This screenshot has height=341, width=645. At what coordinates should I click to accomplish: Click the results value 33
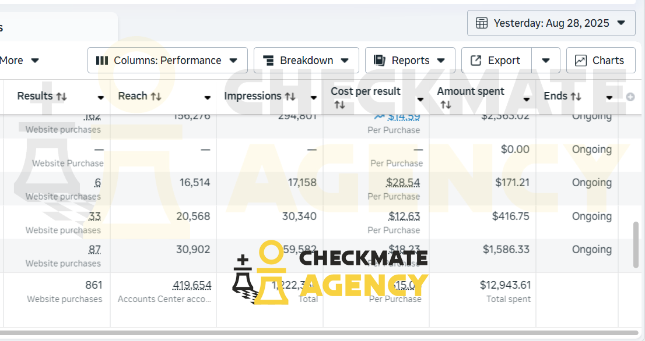pos(94,216)
